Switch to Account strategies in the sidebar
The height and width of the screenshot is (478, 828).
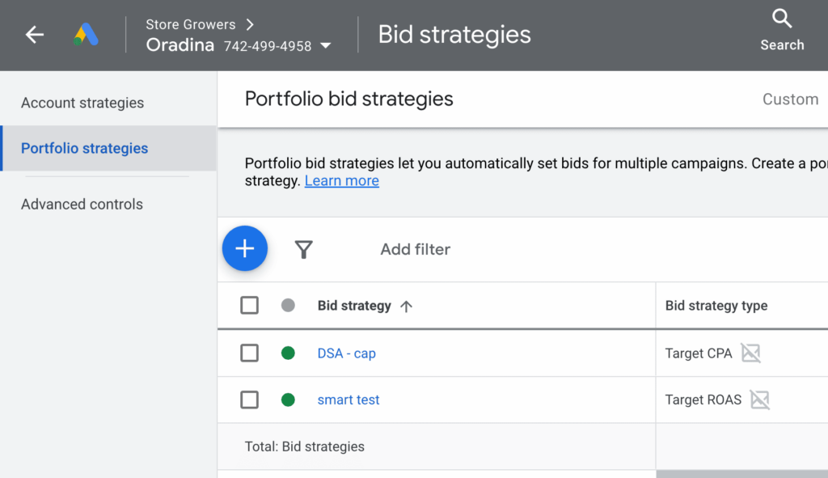(x=82, y=103)
